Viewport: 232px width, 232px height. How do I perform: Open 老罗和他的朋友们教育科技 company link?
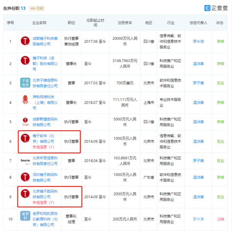[45, 219]
